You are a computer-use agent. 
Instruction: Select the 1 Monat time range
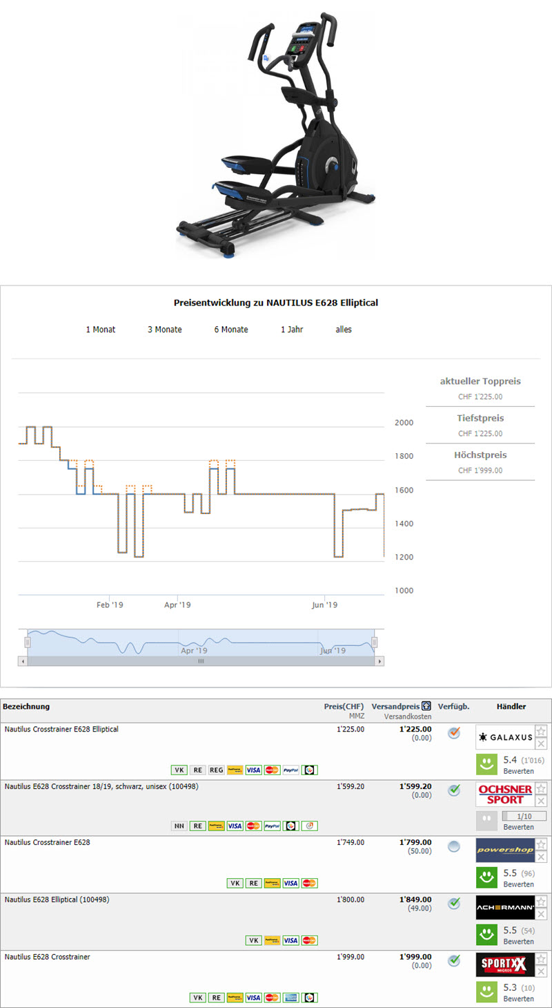tap(101, 330)
